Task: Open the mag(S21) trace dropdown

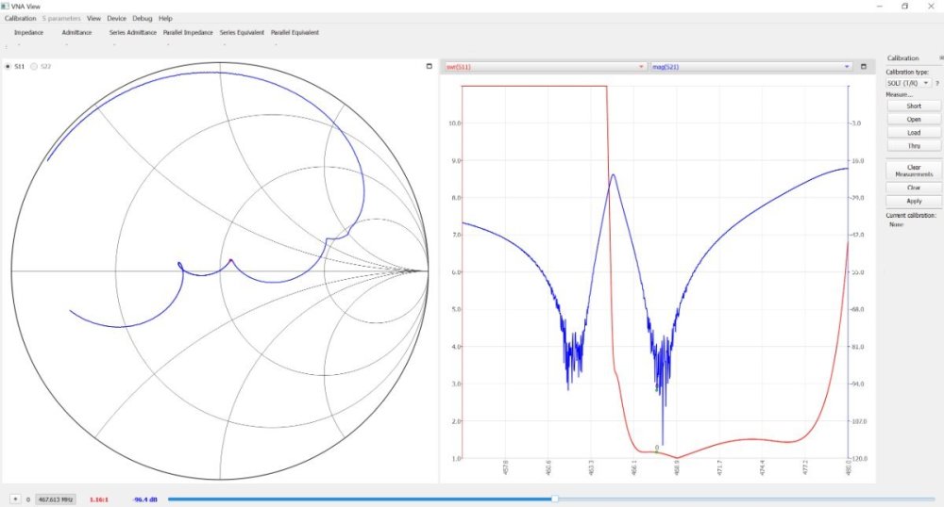Action: click(x=847, y=67)
